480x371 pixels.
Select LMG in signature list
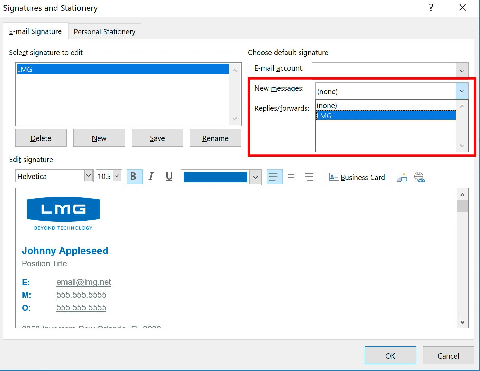coord(122,69)
